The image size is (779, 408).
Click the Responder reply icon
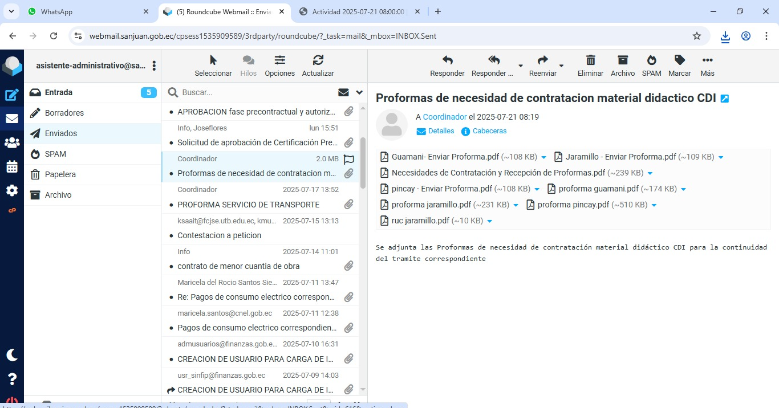[x=447, y=60]
